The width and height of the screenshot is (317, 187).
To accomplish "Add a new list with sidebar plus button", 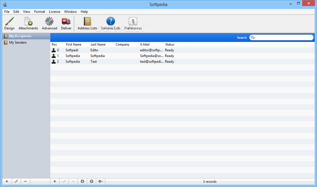I will tap(7, 181).
